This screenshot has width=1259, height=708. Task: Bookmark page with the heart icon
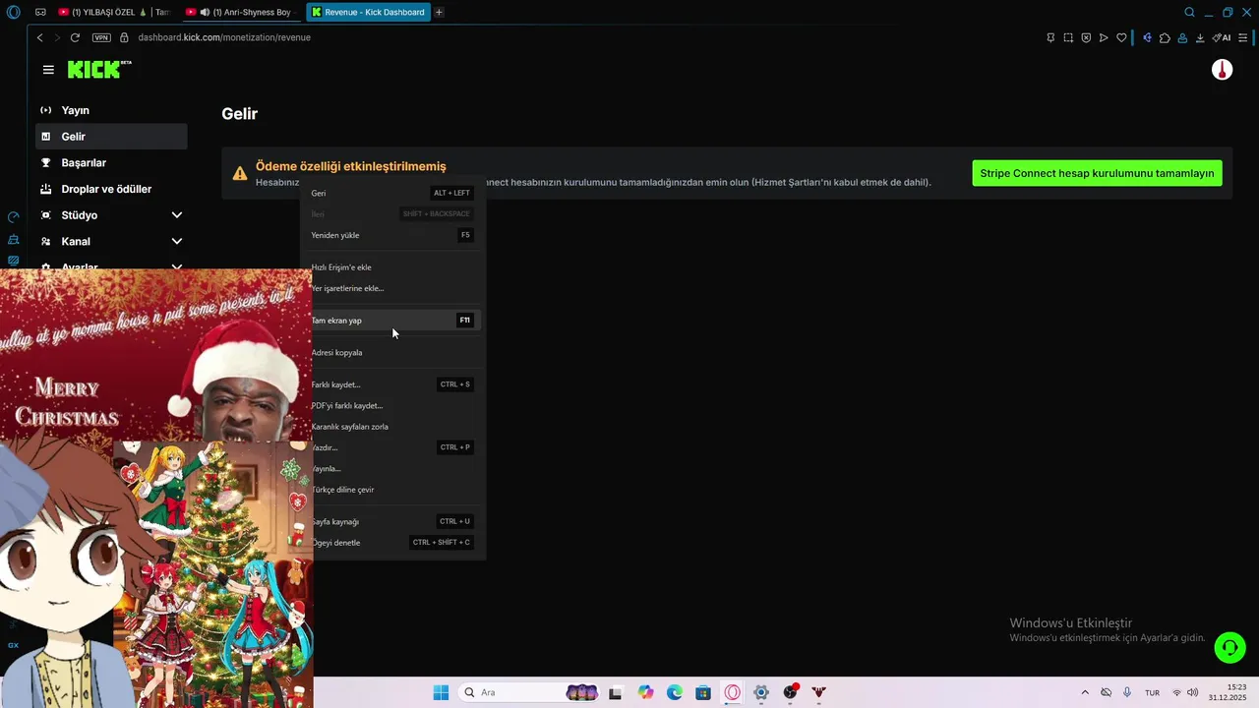coord(1121,37)
